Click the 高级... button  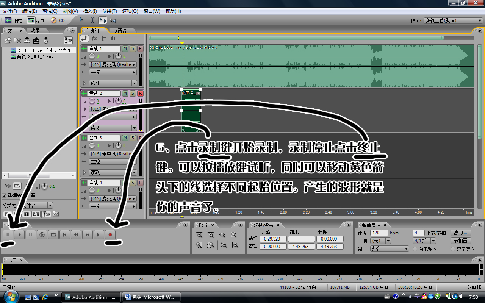click(x=461, y=233)
